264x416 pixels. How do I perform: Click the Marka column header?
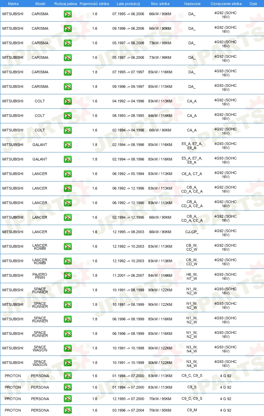13,4
